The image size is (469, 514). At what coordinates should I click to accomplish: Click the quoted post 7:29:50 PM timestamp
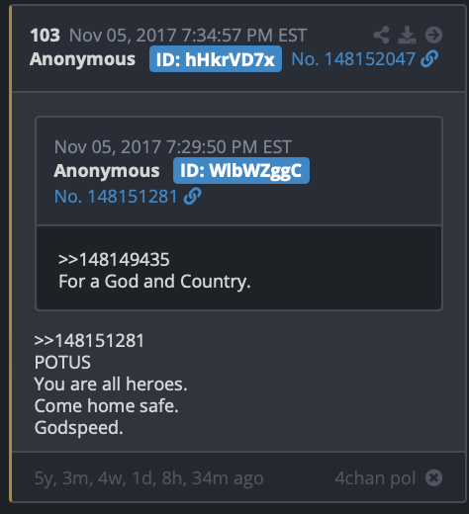point(173,147)
